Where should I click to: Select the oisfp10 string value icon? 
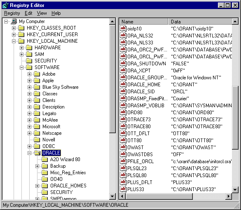pos(123,28)
